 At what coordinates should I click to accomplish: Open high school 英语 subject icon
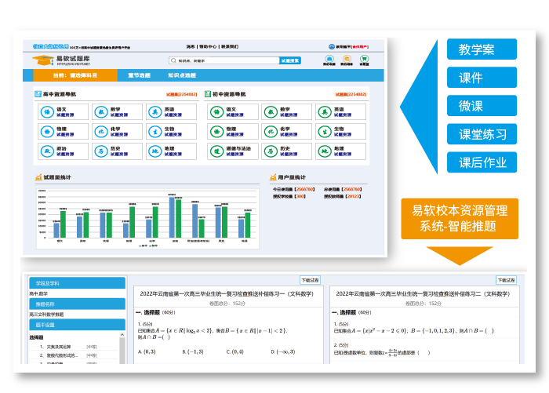pos(155,112)
